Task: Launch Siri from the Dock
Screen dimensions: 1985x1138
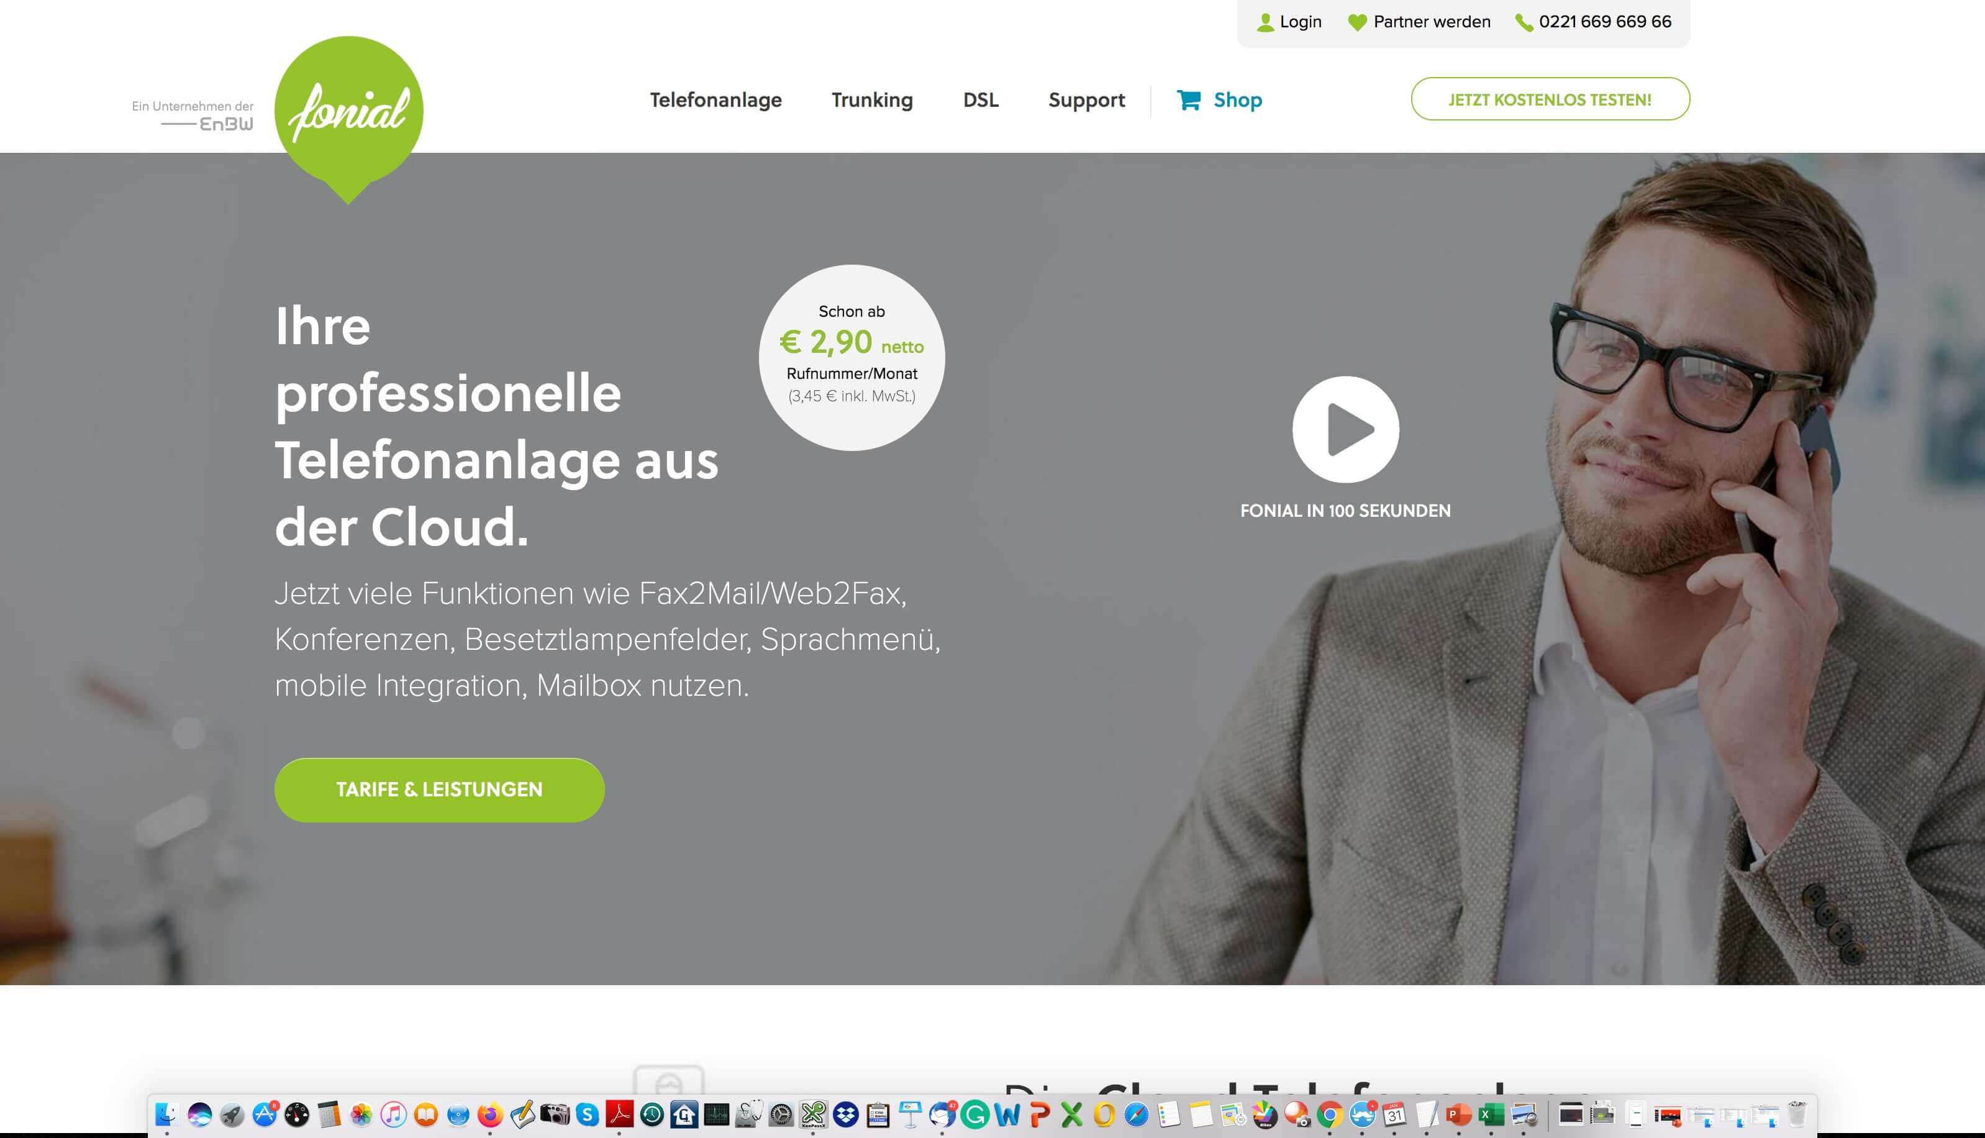Action: [x=199, y=1114]
